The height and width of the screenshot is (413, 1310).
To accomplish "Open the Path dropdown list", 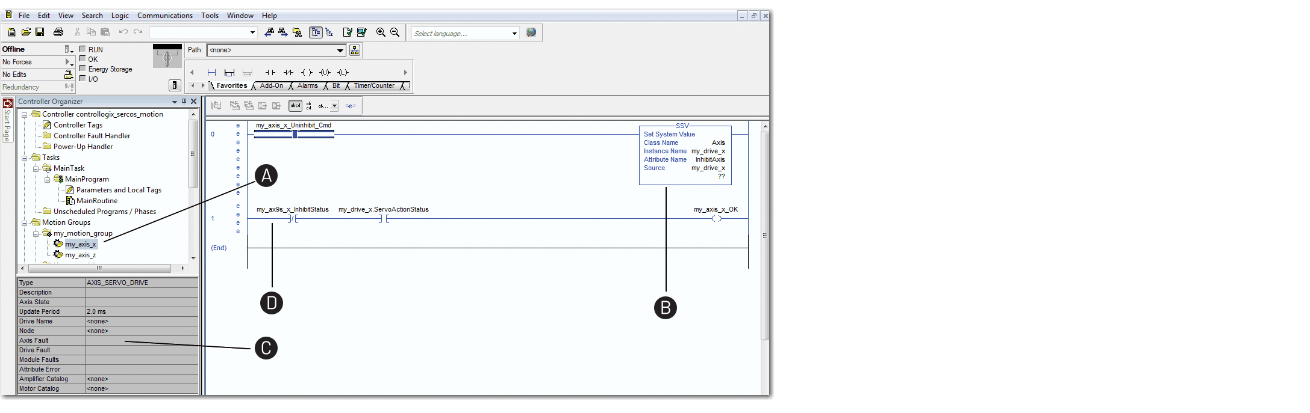I will [340, 50].
